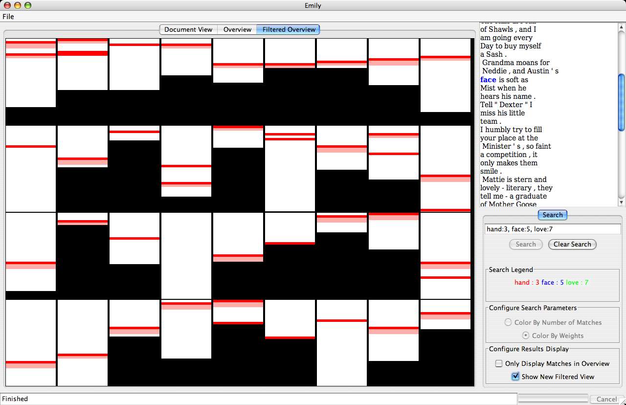Select Color By Number of Matches
This screenshot has width=626, height=405.
coord(553,322)
